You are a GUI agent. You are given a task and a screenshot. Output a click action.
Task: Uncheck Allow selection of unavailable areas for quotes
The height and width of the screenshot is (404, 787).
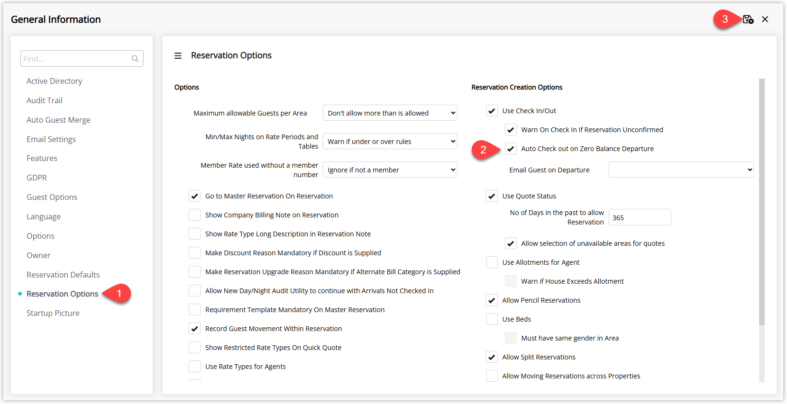(511, 243)
